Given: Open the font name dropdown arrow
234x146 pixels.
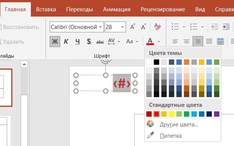Looking at the screenshot, I should 100,27.
